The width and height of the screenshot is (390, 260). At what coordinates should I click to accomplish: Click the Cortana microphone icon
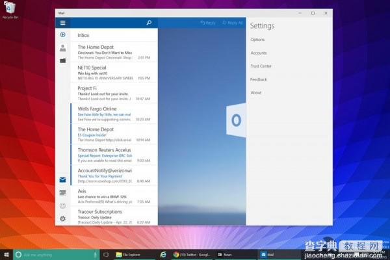click(95, 255)
